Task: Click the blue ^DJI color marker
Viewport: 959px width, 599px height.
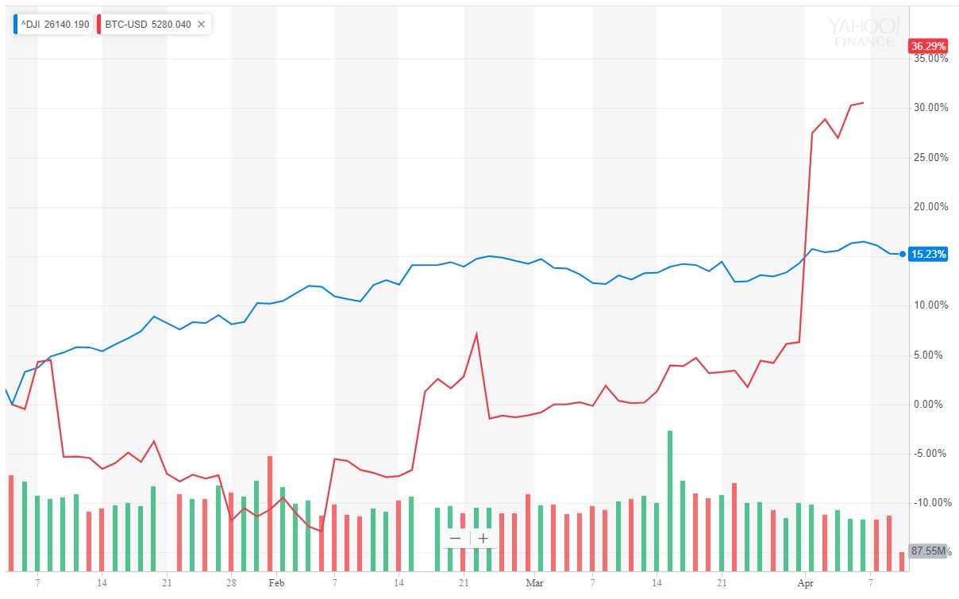Action: (17, 24)
